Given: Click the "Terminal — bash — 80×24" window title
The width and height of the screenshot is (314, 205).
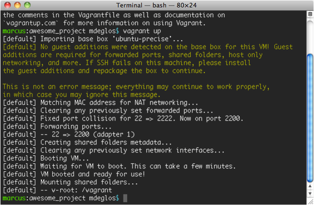Looking at the screenshot, I should [x=157, y=5].
